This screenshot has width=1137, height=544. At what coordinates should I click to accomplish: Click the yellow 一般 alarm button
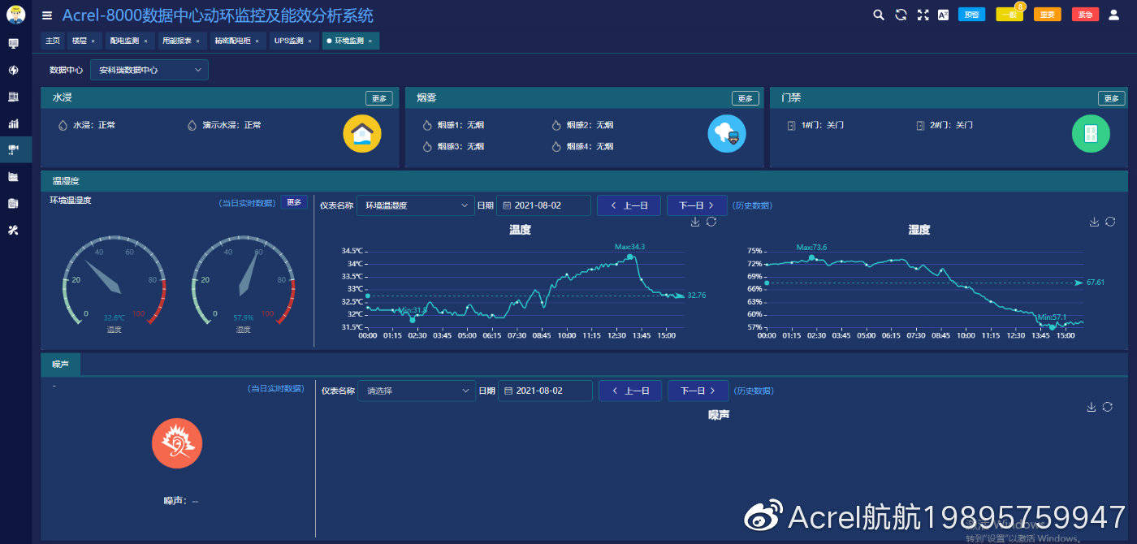(x=1009, y=15)
